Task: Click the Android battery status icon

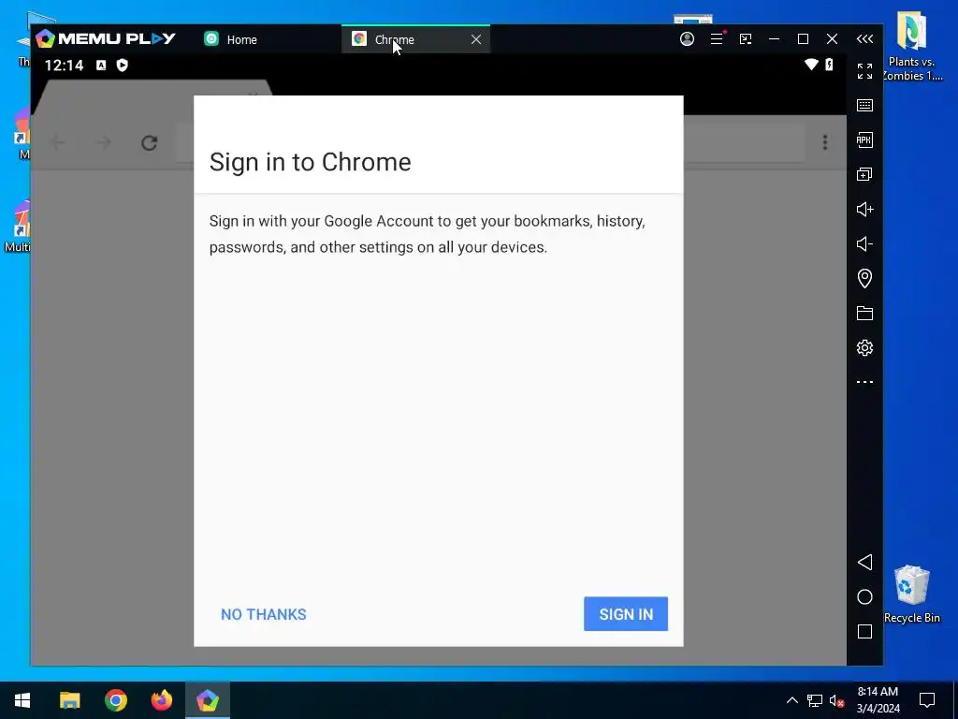Action: [x=829, y=65]
